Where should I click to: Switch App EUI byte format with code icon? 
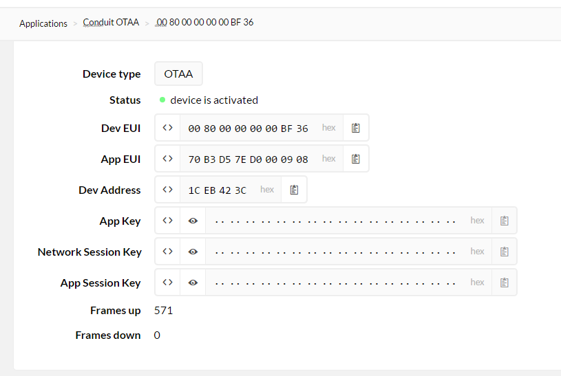167,159
